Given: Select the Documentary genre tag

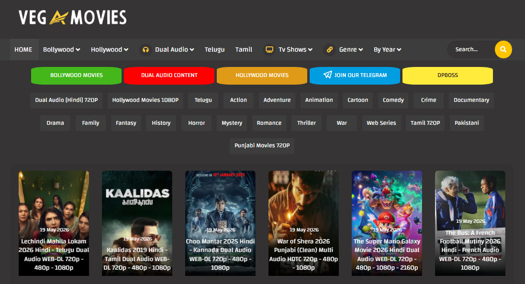Looking at the screenshot, I should click(471, 100).
